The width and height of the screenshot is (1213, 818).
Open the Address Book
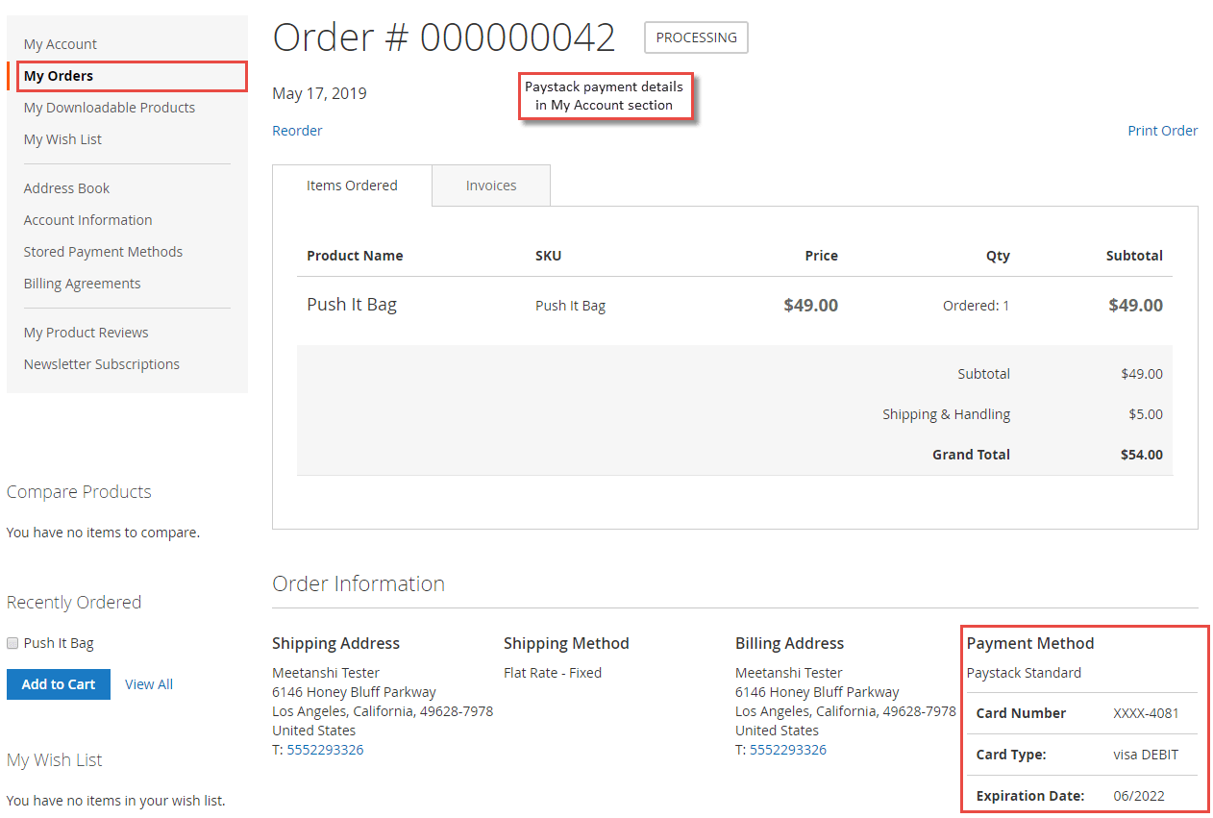point(66,187)
